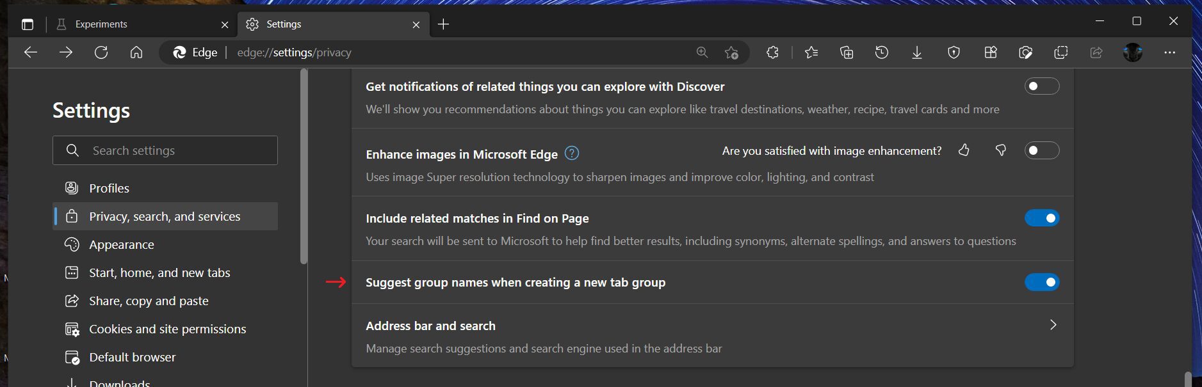
Task: Open the vertical tabs actions menu
Action: [28, 24]
